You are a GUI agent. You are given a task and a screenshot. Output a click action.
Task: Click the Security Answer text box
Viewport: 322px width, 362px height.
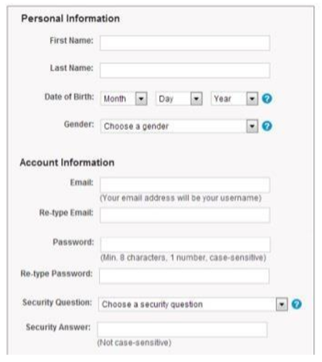[182, 330]
